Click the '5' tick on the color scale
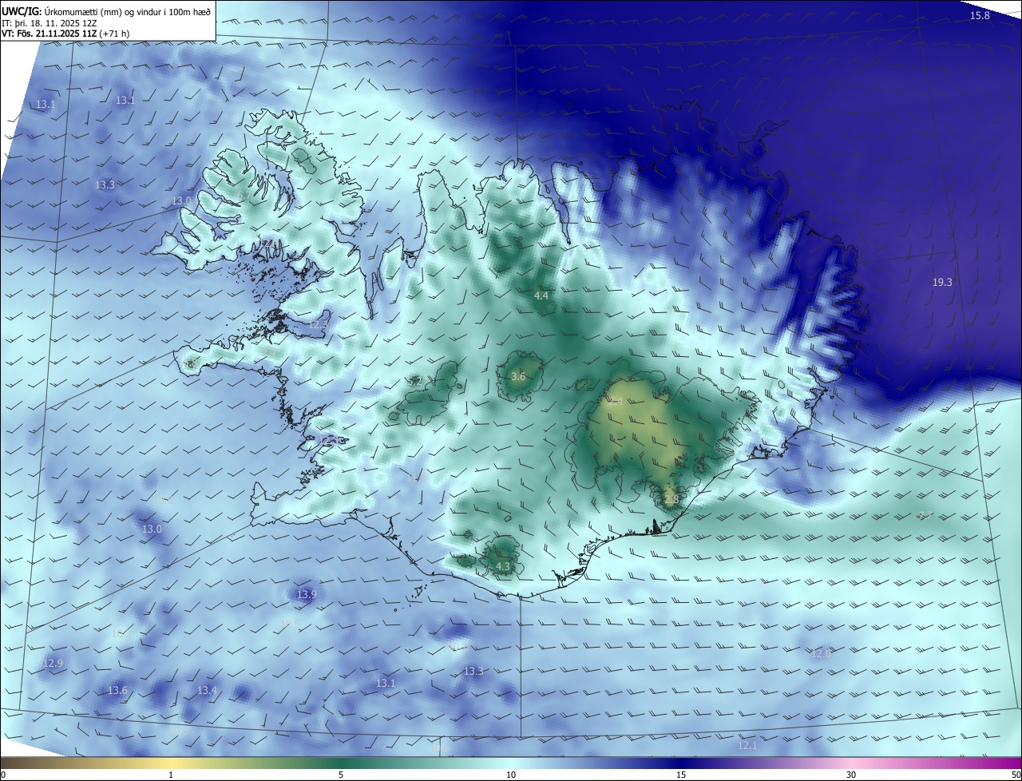1022x781 pixels. coord(341,775)
